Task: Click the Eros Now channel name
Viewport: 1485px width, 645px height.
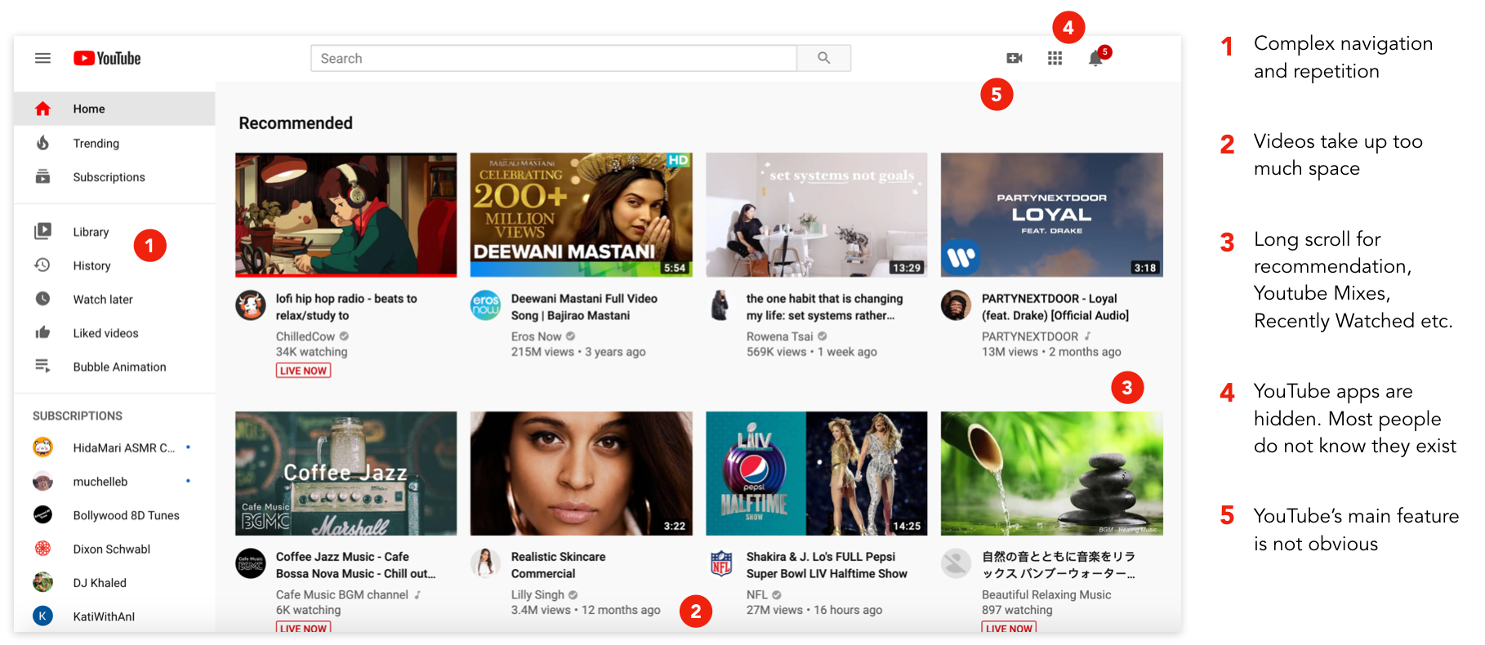Action: tap(536, 336)
